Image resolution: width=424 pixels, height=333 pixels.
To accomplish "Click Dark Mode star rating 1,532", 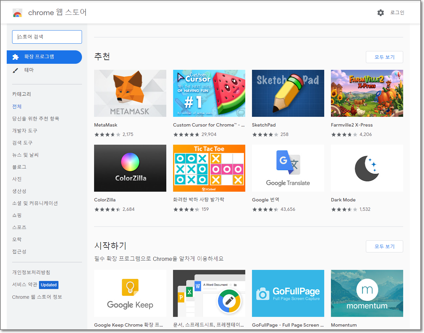I will pyautogui.click(x=351, y=209).
